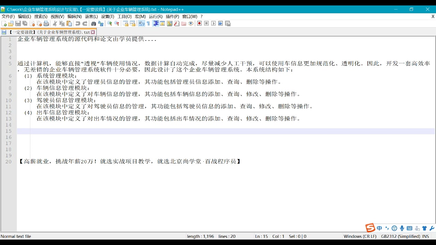Click the Close document toolbar icon
The image size is (436, 245).
point(32,23)
